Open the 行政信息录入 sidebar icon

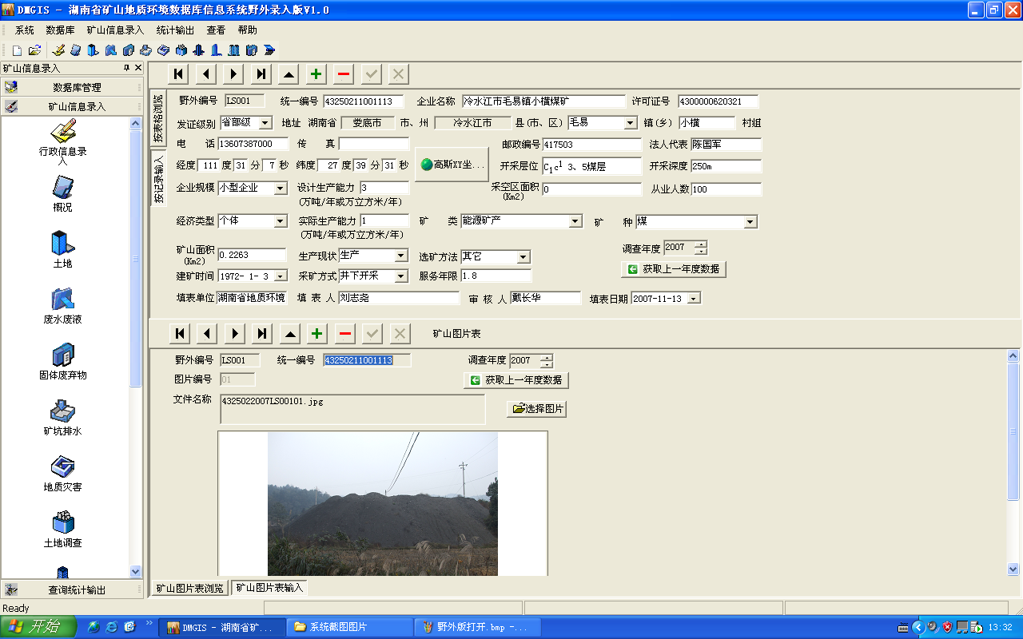coord(63,133)
